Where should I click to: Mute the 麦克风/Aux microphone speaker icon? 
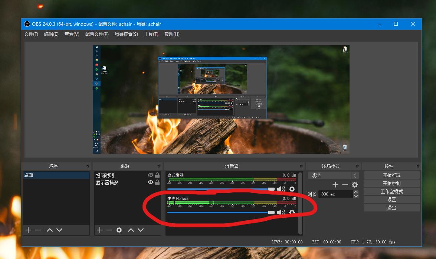point(282,212)
